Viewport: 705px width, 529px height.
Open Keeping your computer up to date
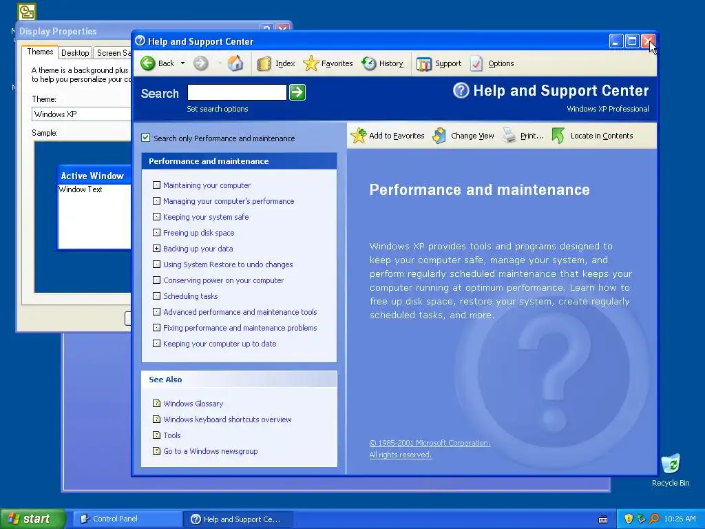pyautogui.click(x=220, y=344)
